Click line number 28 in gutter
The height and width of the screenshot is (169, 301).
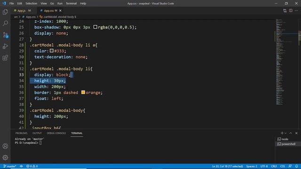click(21, 45)
